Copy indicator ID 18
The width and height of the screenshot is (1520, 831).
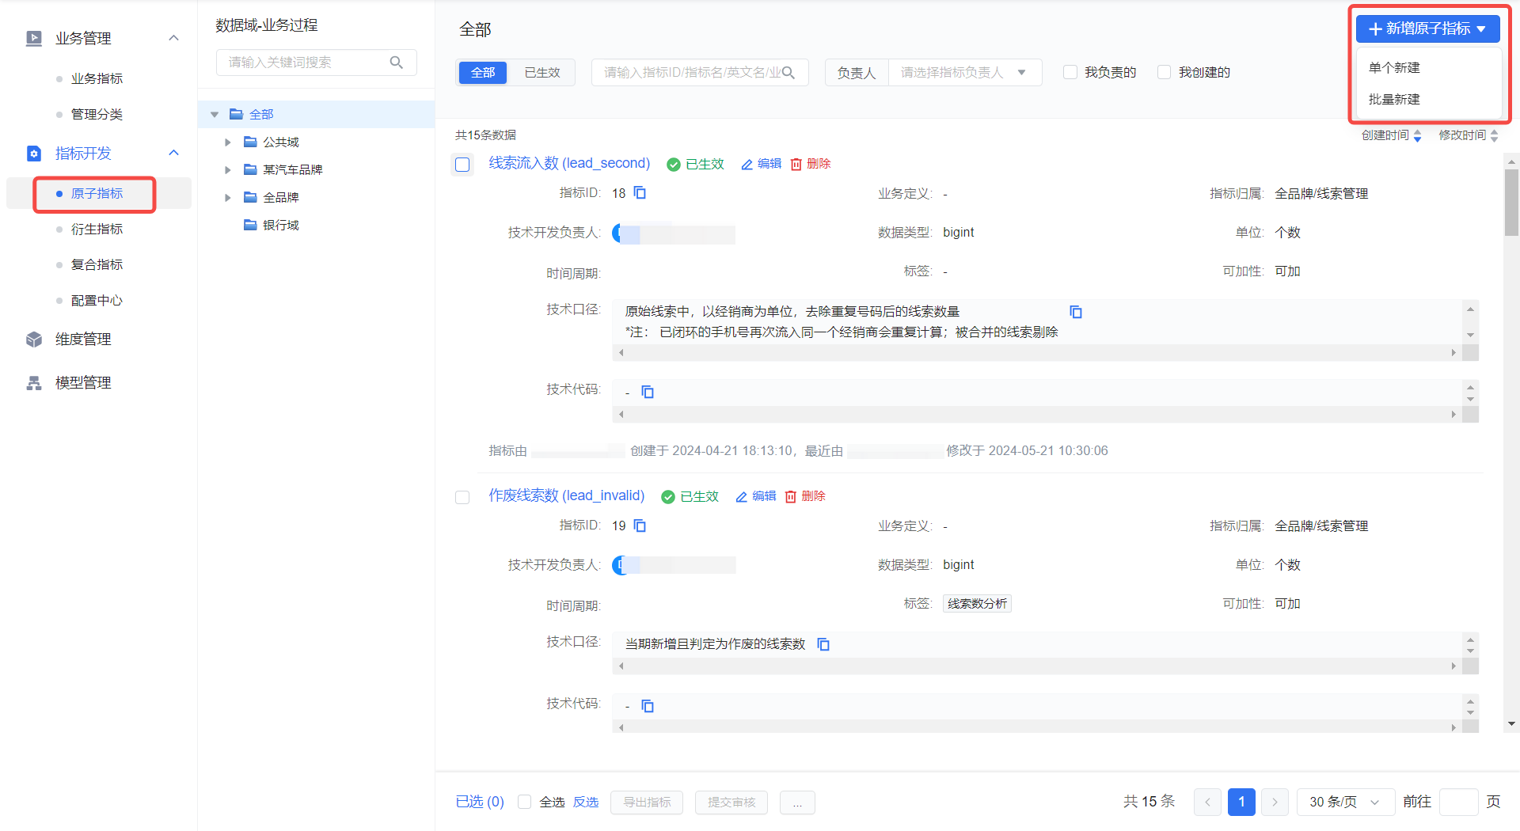pyautogui.click(x=640, y=193)
